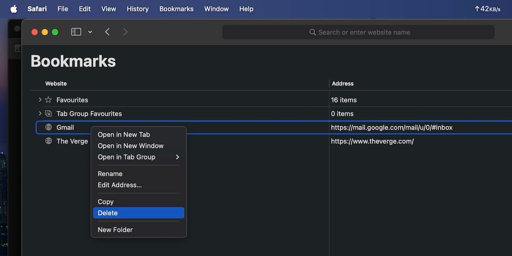Click the Favourites star icon
512x256 pixels.
[x=48, y=99]
